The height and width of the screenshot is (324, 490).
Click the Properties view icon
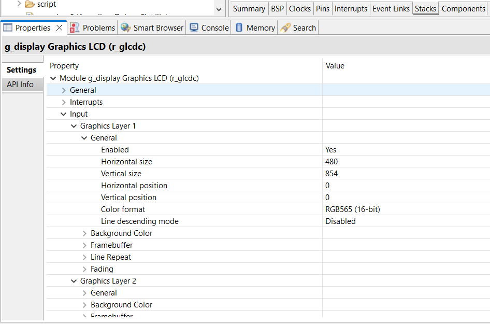pyautogui.click(x=8, y=28)
